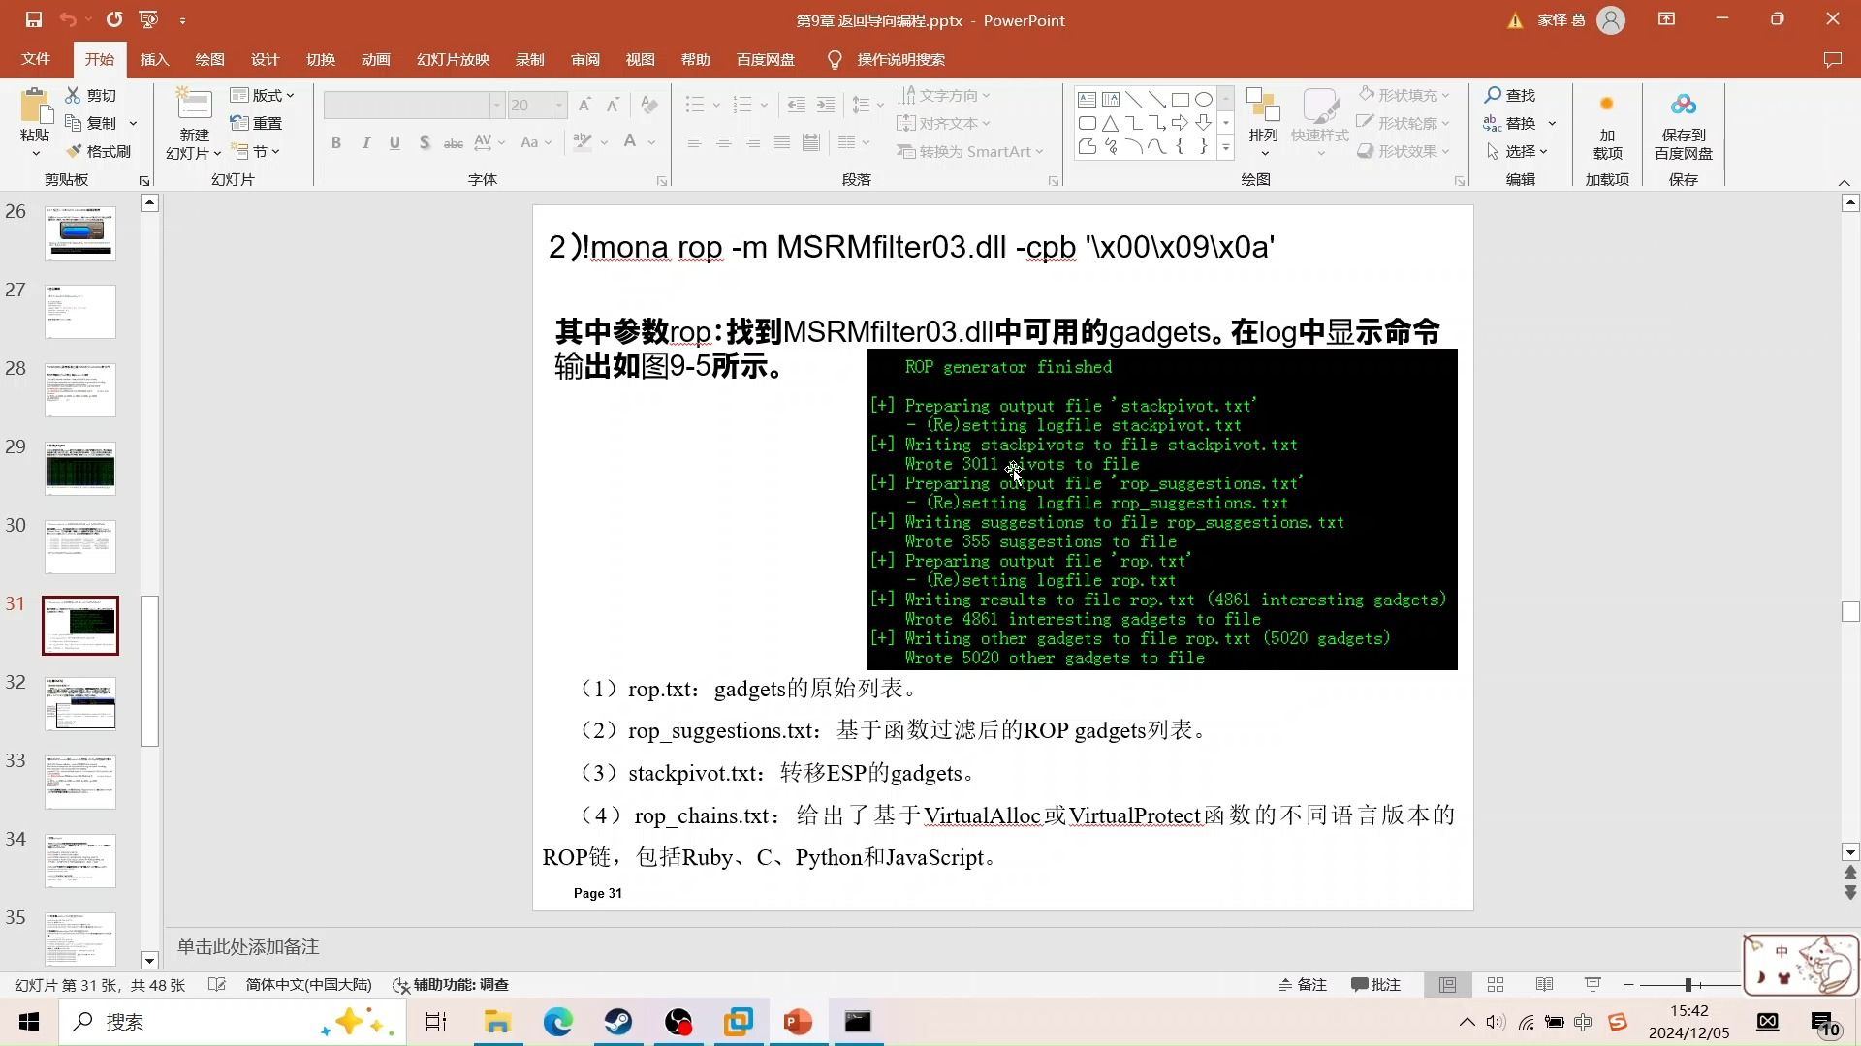The image size is (1861, 1046).
Task: Toggle text Shadow formatting
Action: (425, 142)
